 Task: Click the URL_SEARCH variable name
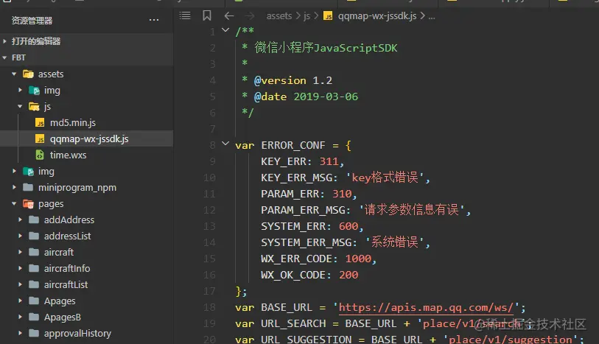293,324
